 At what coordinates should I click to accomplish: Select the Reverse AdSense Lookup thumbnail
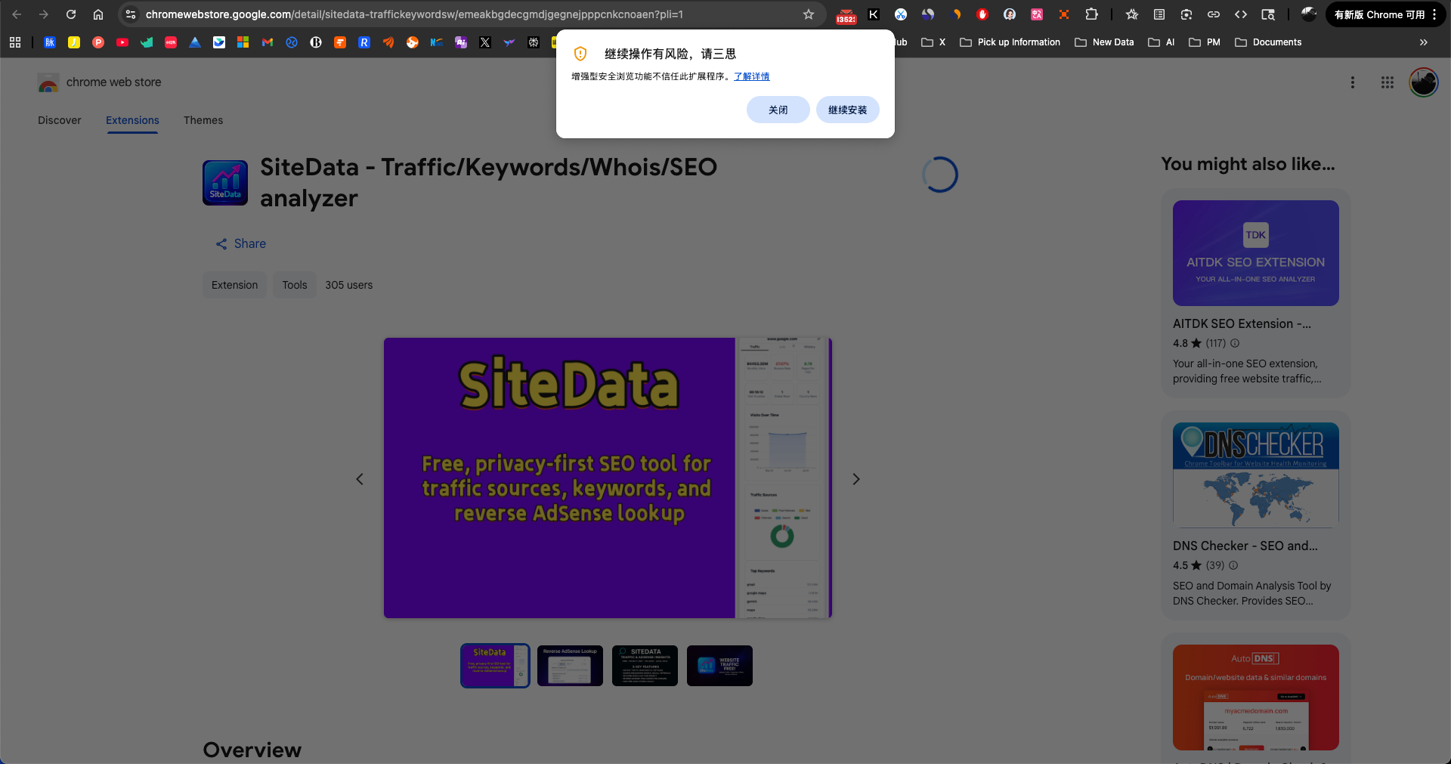[x=570, y=666]
